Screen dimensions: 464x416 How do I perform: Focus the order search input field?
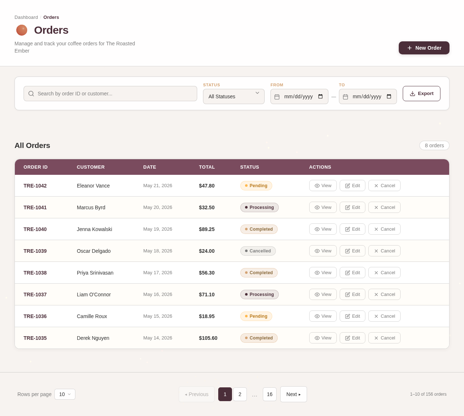coord(110,94)
